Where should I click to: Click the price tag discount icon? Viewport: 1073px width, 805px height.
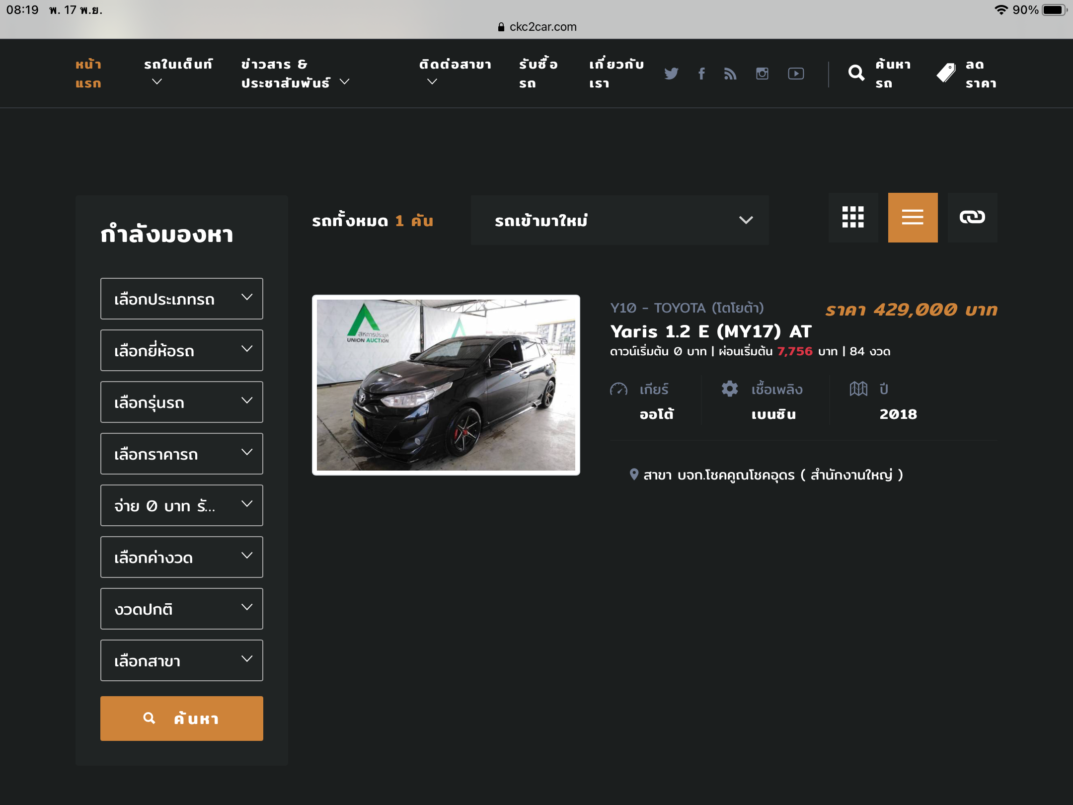[x=946, y=73]
